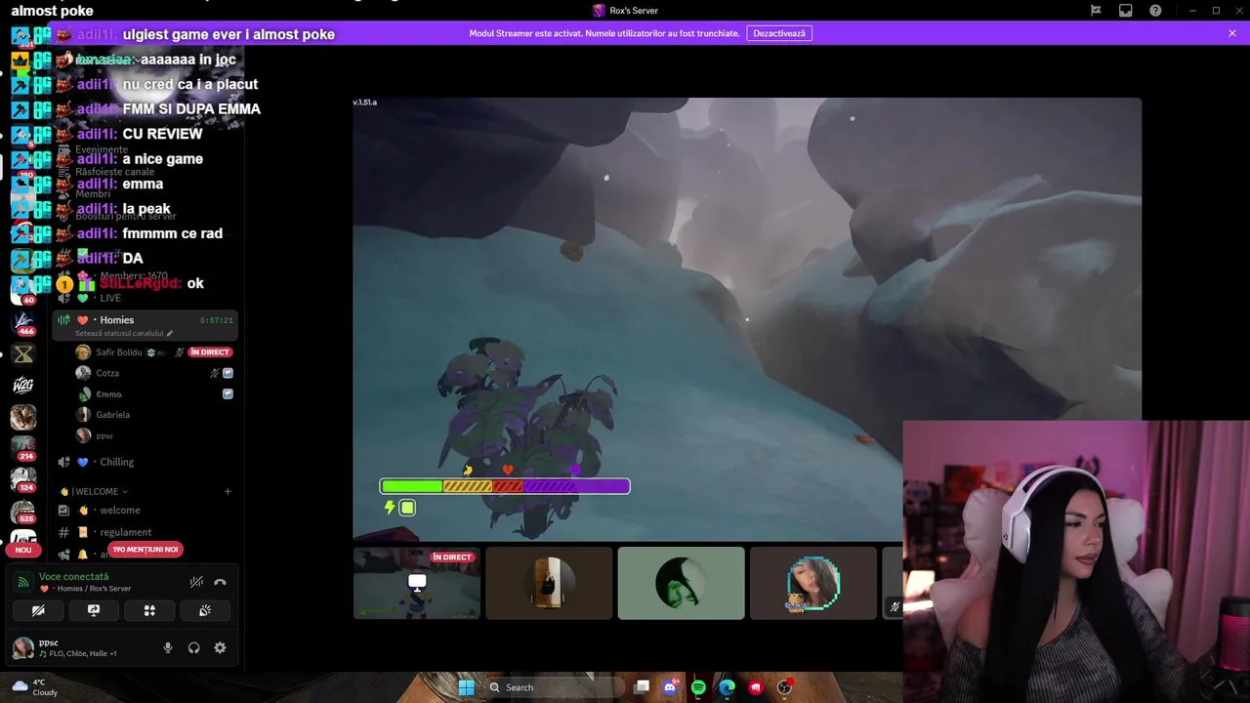Toggle camera off/on in voice panel
Viewport: 1250px width, 703px height.
[x=38, y=610]
